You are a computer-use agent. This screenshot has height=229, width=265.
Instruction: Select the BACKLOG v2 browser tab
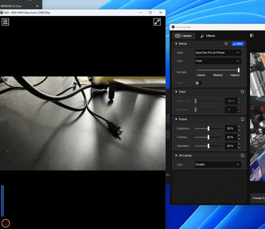point(11,6)
